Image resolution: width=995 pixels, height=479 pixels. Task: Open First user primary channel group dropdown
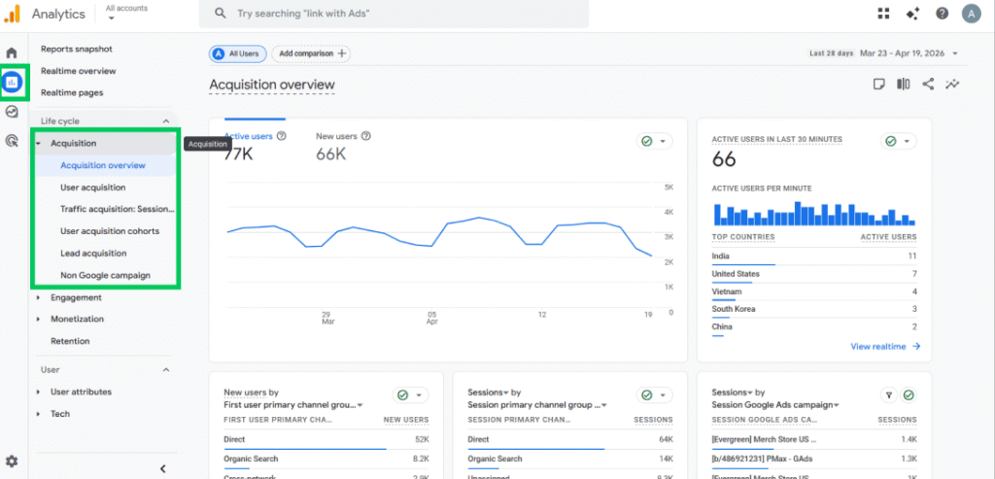tap(293, 405)
